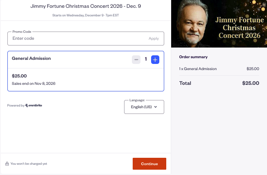Select the Order summary heading
The width and height of the screenshot is (267, 175).
(x=193, y=57)
